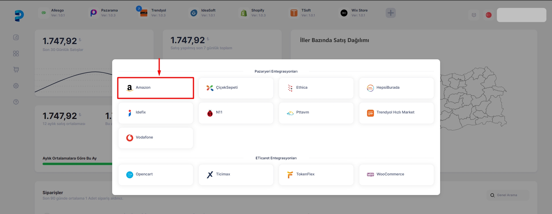Image resolution: width=552 pixels, height=214 pixels.
Task: Click the Vodafone logo icon
Action: pyautogui.click(x=130, y=138)
